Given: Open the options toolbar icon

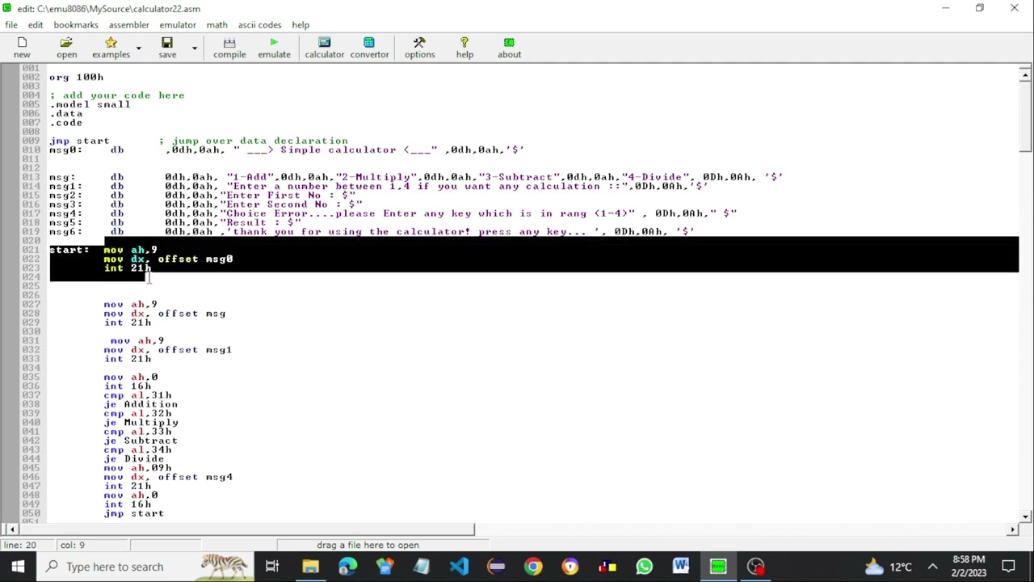Looking at the screenshot, I should pos(419,47).
